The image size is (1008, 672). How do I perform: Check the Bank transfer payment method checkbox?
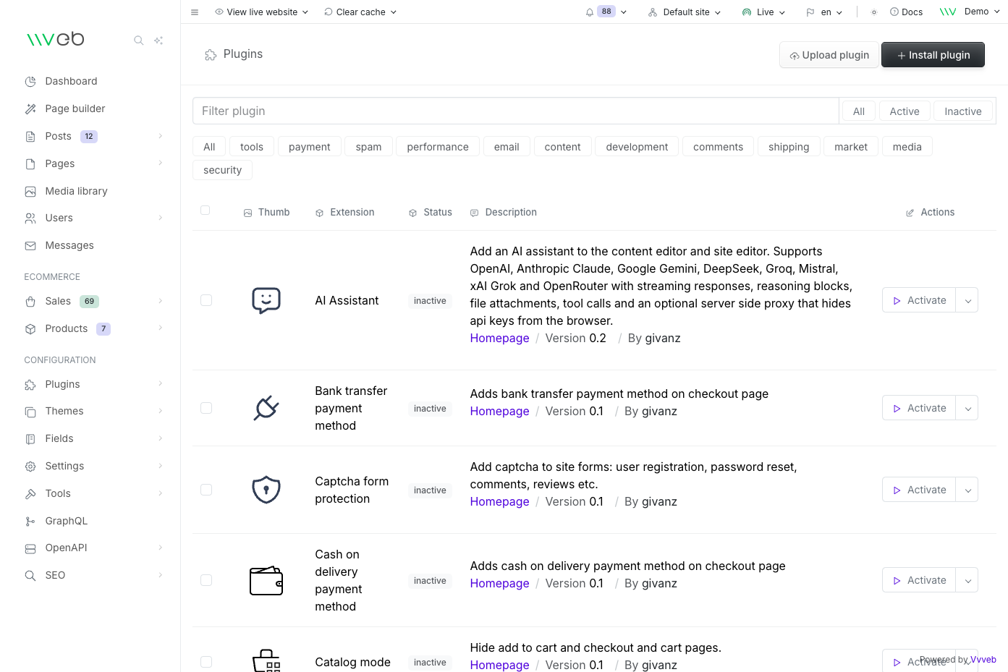tap(206, 408)
